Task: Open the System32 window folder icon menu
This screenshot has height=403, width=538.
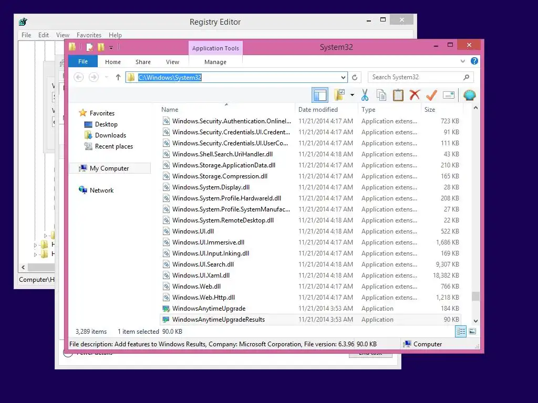Action: click(73, 47)
